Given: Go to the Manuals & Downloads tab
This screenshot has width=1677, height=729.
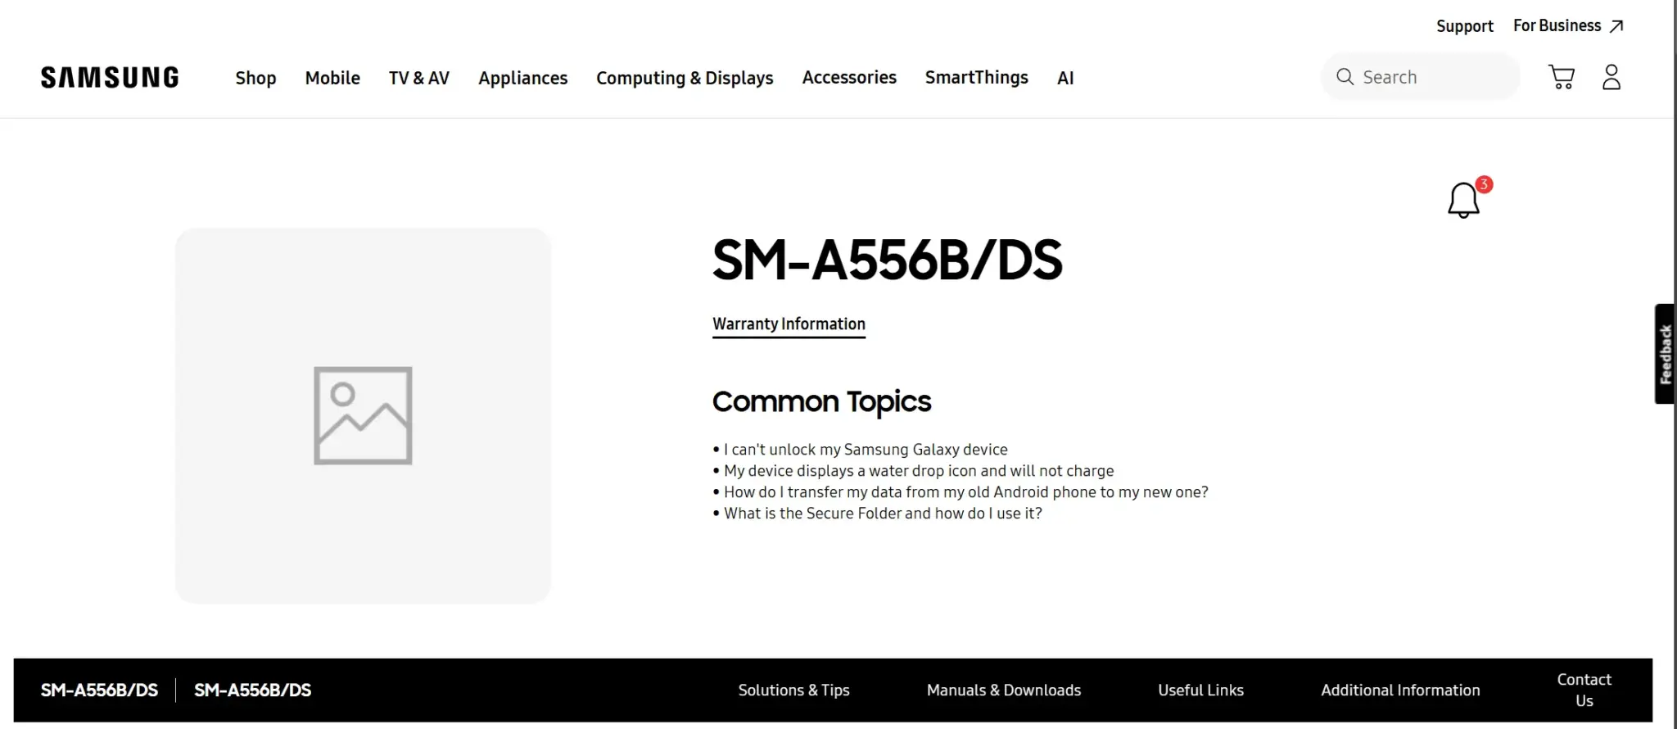Looking at the screenshot, I should point(1003,691).
